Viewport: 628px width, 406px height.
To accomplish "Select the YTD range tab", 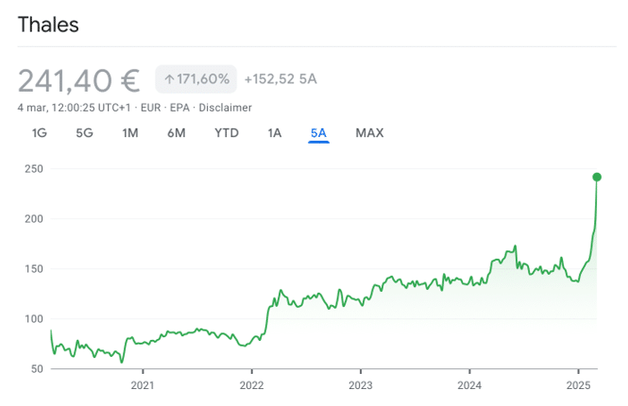I will point(227,133).
